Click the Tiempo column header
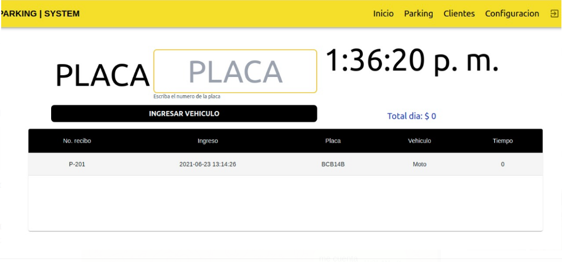Viewport: 562px width, 262px height. coord(503,141)
